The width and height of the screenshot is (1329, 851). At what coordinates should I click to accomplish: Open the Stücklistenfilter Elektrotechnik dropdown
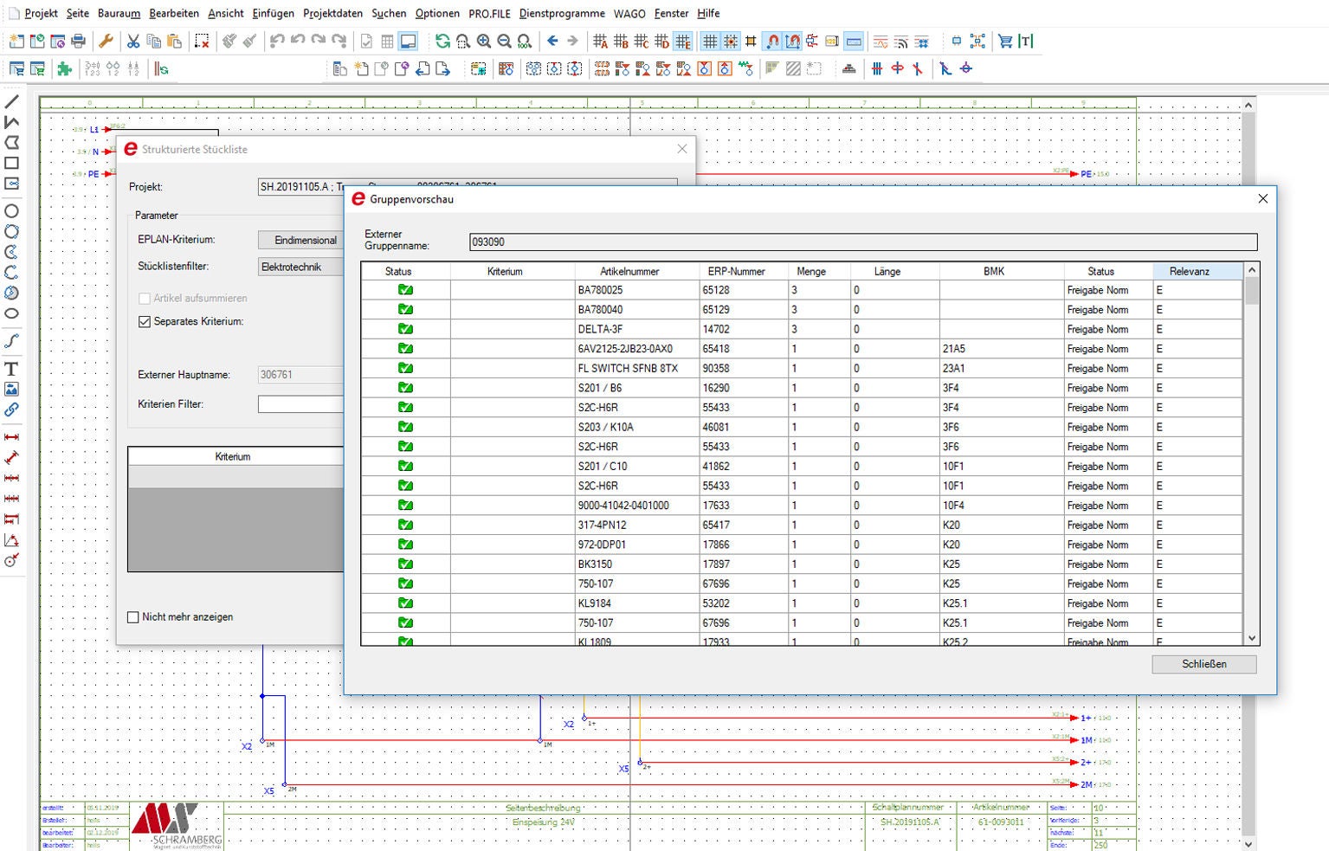(300, 267)
